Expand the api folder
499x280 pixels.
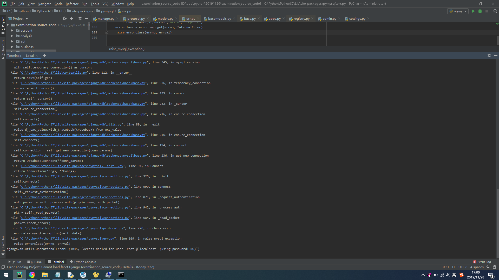(12, 41)
